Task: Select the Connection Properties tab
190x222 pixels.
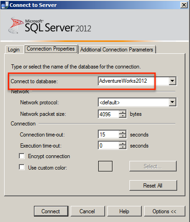Action: pyautogui.click(x=50, y=49)
